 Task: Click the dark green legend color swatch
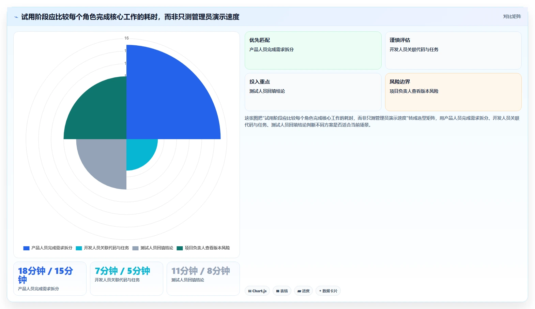[x=180, y=248]
